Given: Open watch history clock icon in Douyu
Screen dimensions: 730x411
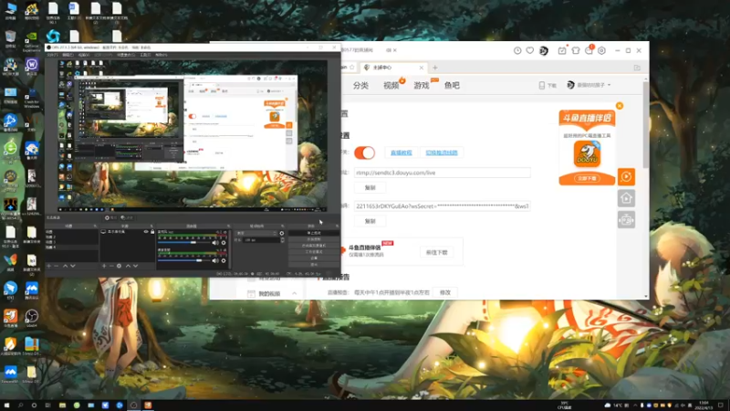Looking at the screenshot, I should 517,50.
